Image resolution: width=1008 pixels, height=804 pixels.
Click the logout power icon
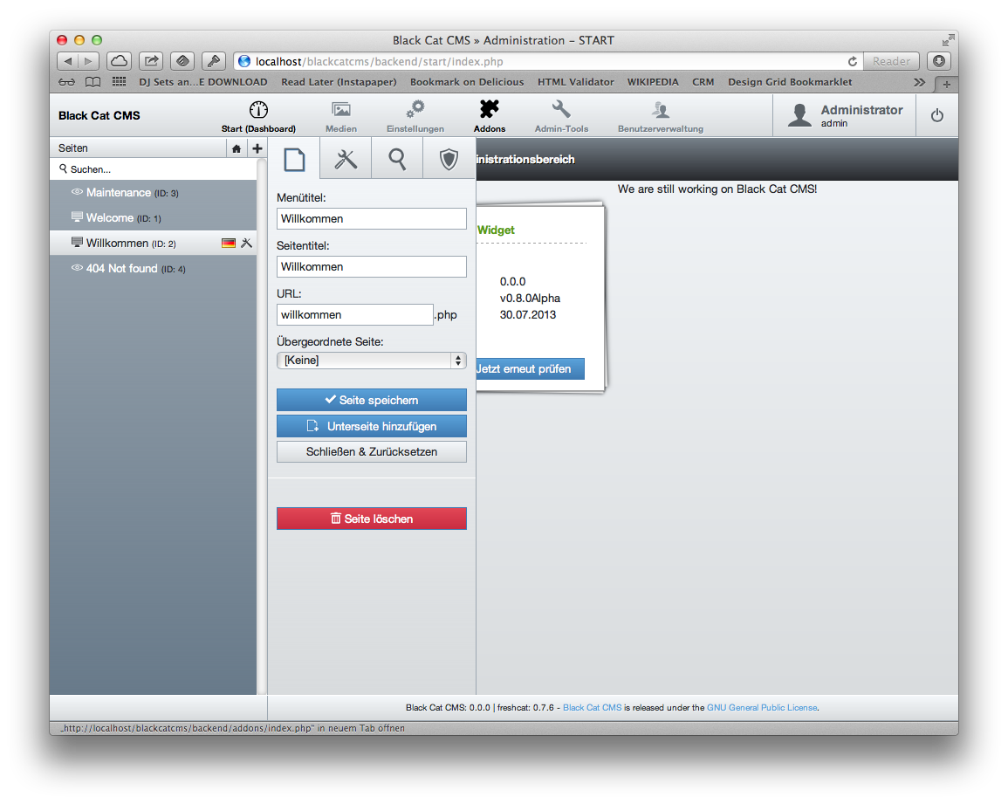pos(937,116)
